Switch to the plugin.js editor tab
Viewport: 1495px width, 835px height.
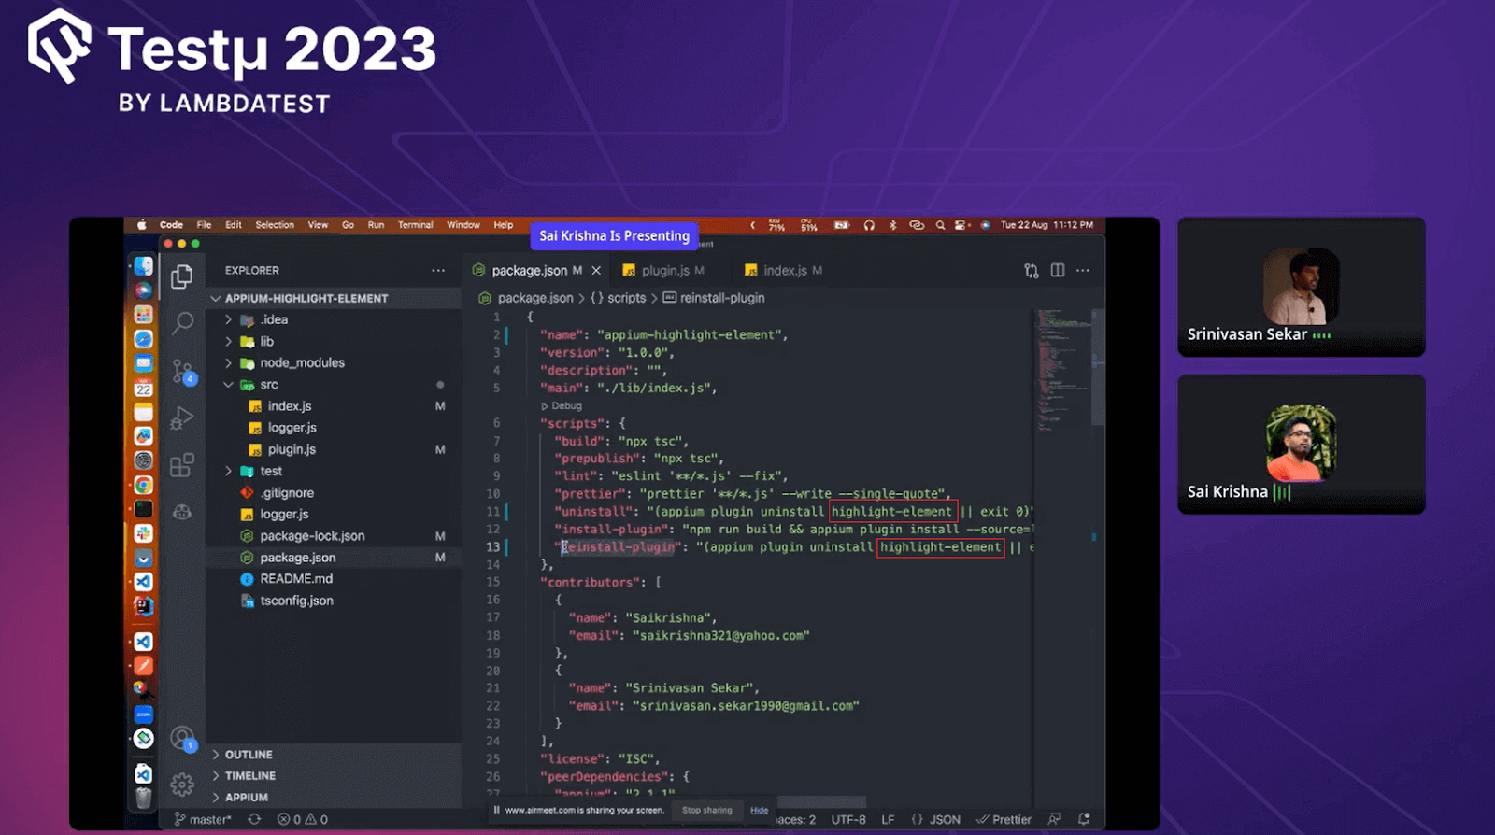click(664, 270)
